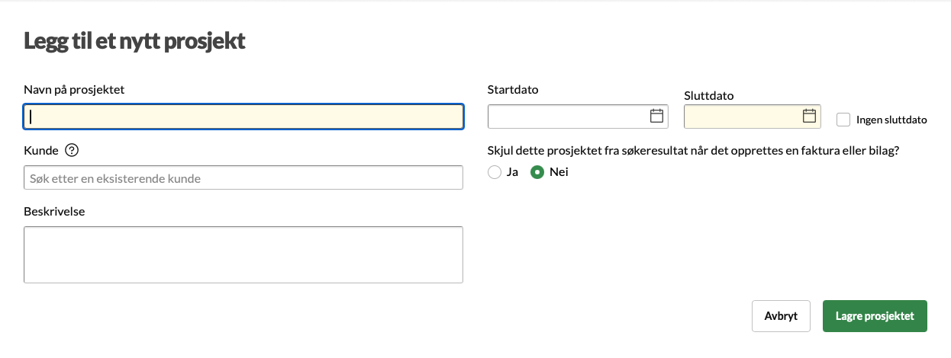Click inside the Beskrivelse text area
Screen dimensions: 951x358
click(x=243, y=254)
